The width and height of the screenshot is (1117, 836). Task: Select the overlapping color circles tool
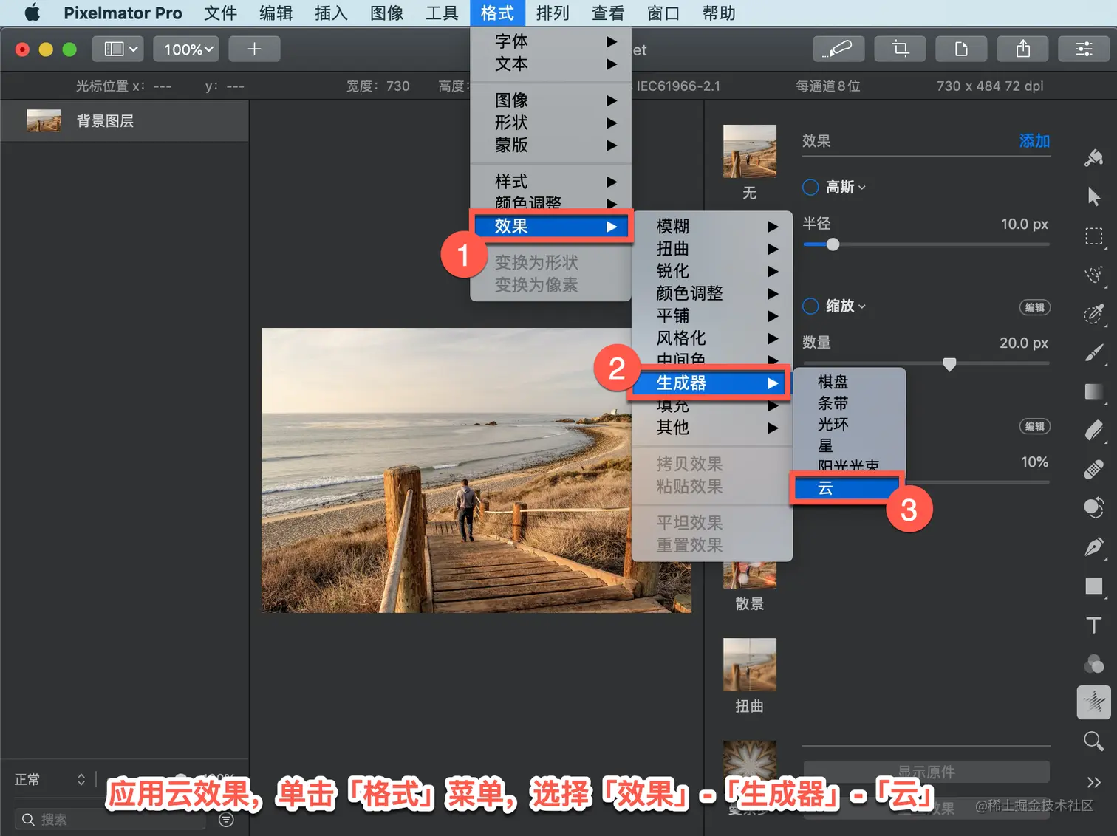coord(1094,663)
